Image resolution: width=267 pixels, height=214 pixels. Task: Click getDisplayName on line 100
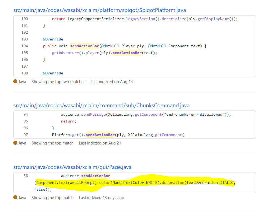click(x=213, y=19)
